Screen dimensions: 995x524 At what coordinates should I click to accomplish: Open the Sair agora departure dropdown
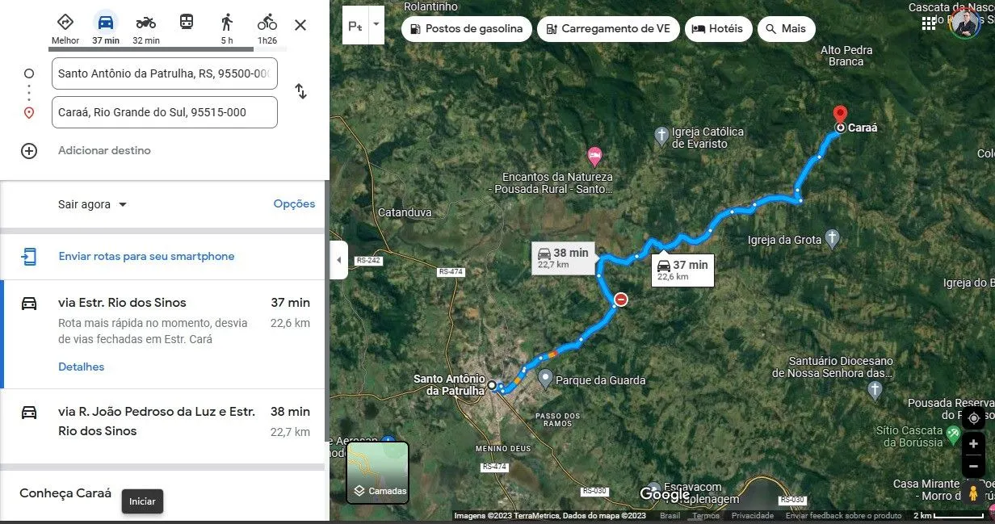pyautogui.click(x=93, y=204)
